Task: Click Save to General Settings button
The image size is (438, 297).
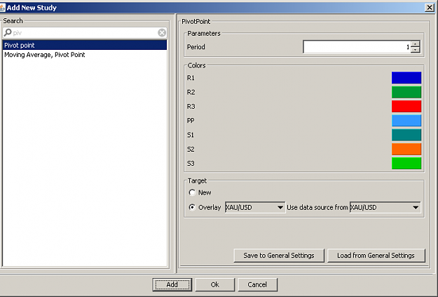Action: point(279,256)
